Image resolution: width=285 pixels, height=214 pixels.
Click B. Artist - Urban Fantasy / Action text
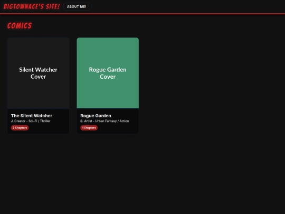tap(104, 121)
